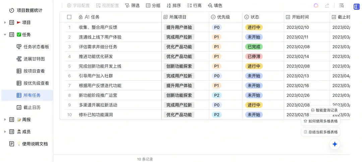362x162 pixels.
Task: Click the 智能查询记录 suggestion button
Action: (x=324, y=110)
